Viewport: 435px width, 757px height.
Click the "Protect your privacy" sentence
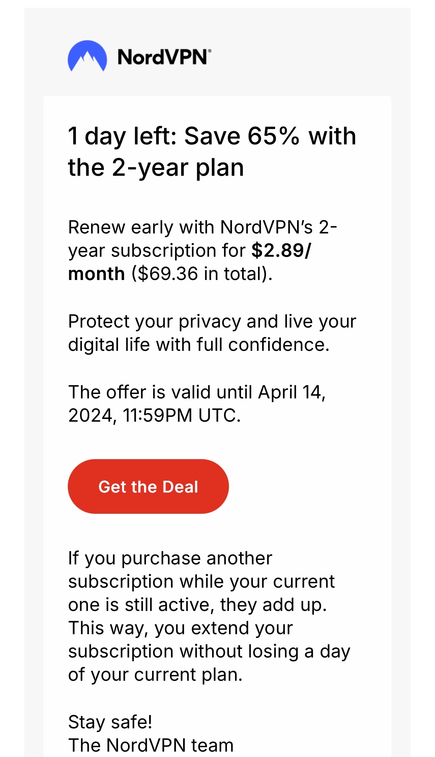[x=212, y=321]
